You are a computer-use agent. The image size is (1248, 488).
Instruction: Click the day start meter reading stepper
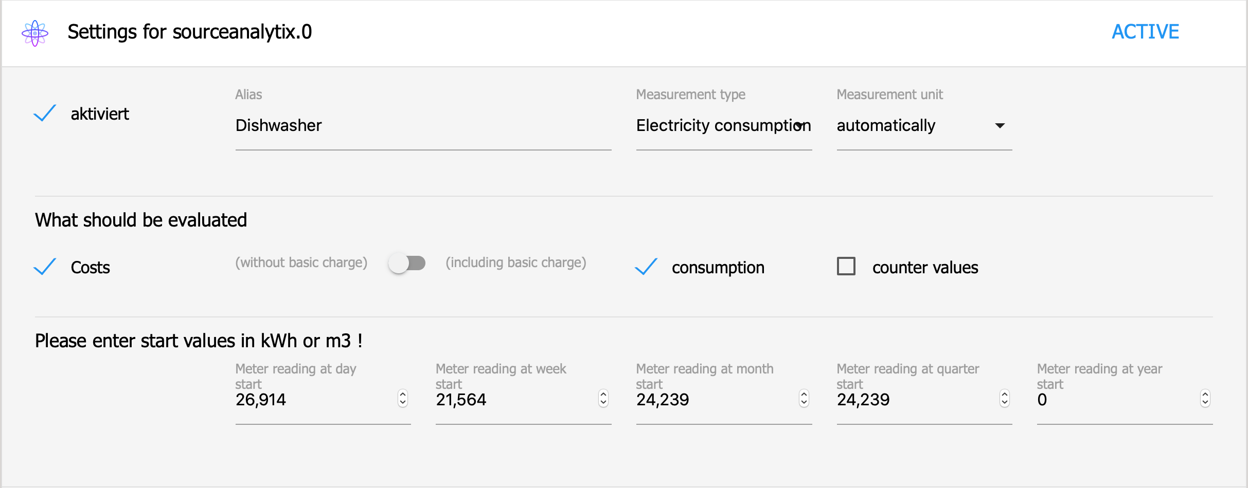[403, 399]
